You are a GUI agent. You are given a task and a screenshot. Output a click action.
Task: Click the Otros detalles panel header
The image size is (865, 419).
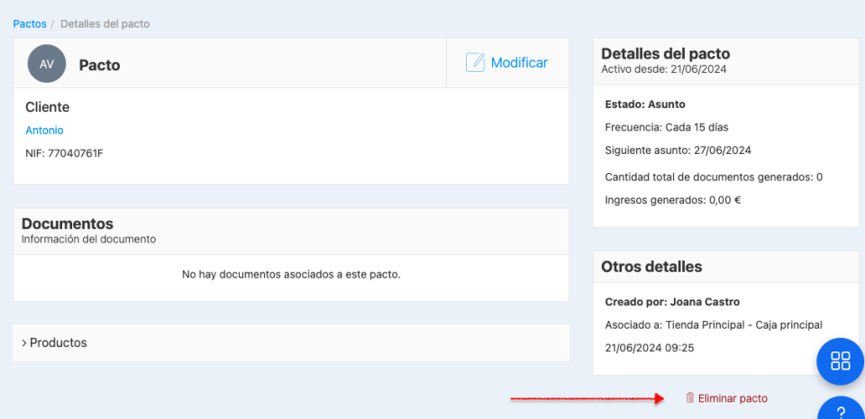click(x=651, y=267)
